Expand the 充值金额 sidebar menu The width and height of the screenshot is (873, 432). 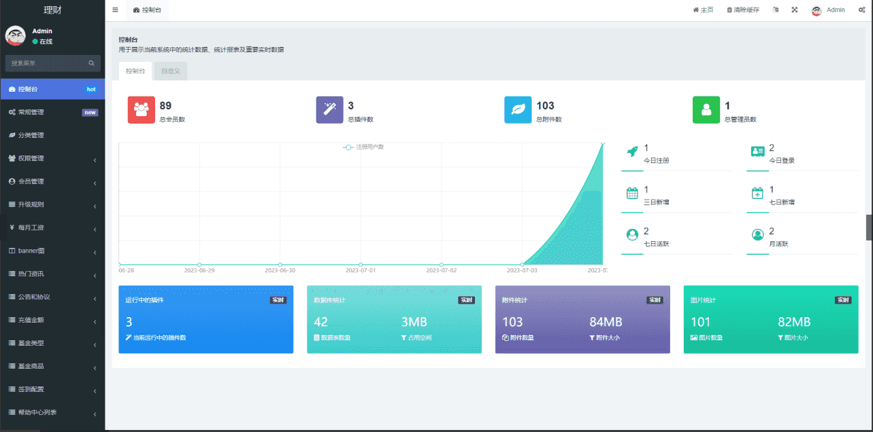(x=52, y=320)
